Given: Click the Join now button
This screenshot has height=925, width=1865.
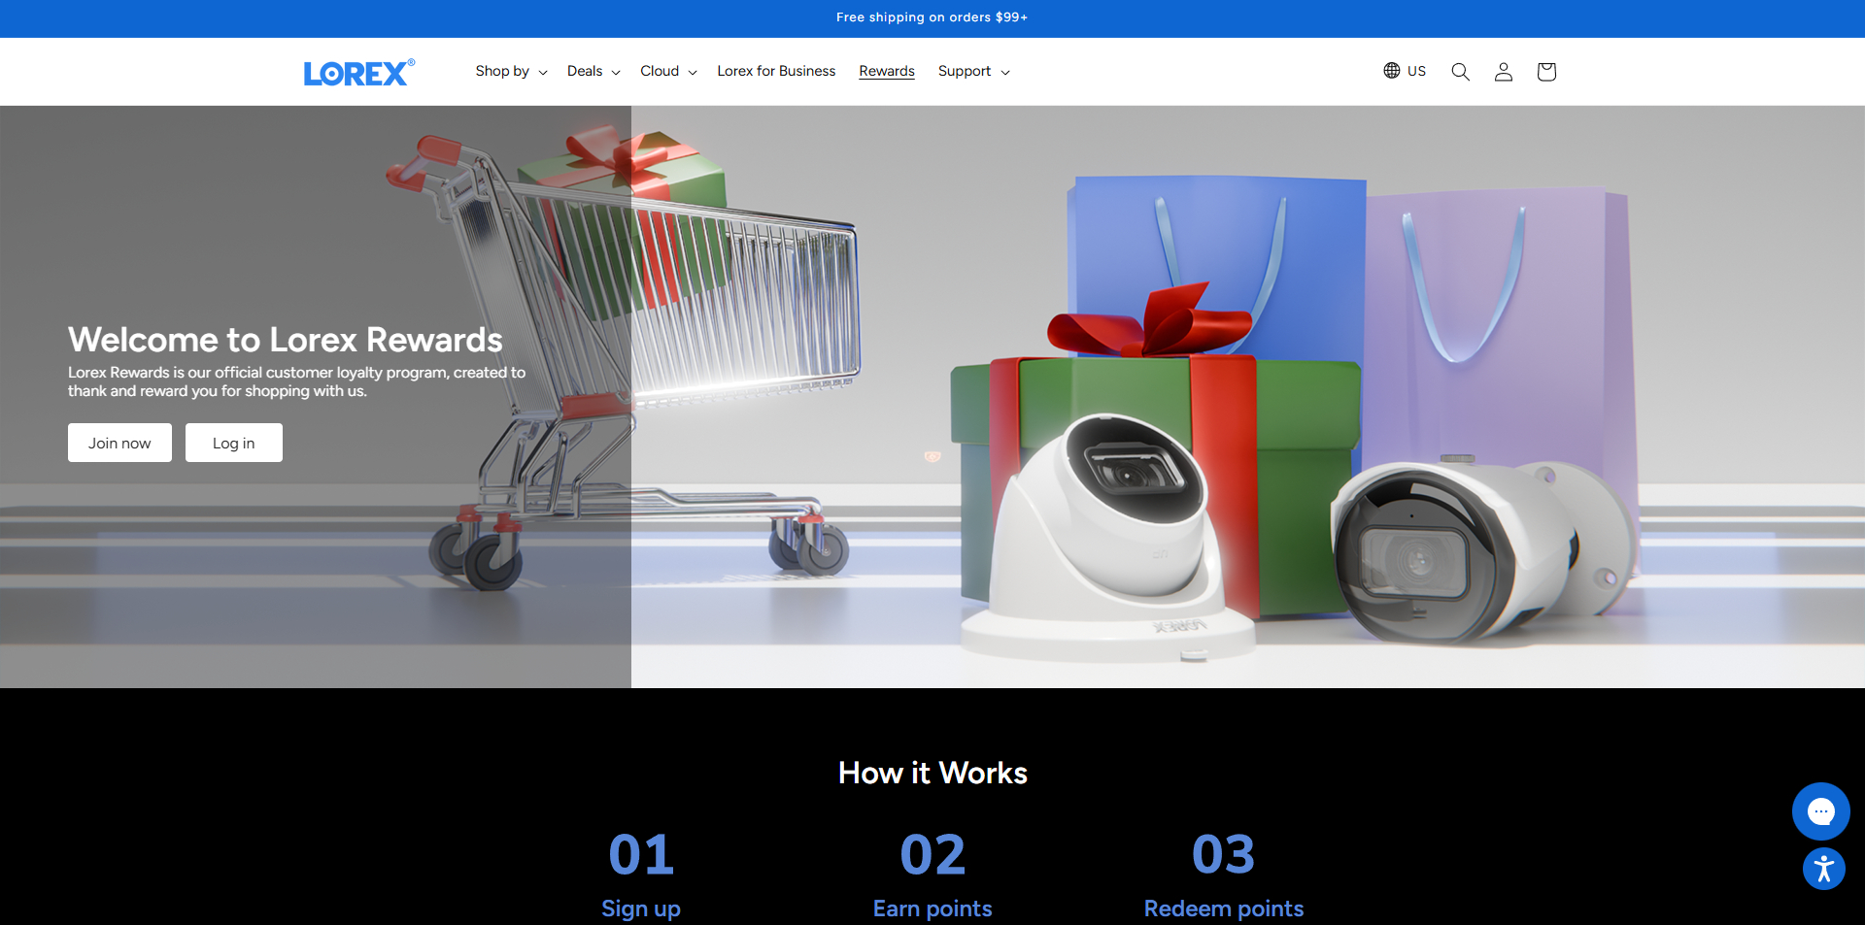Looking at the screenshot, I should coord(119,443).
